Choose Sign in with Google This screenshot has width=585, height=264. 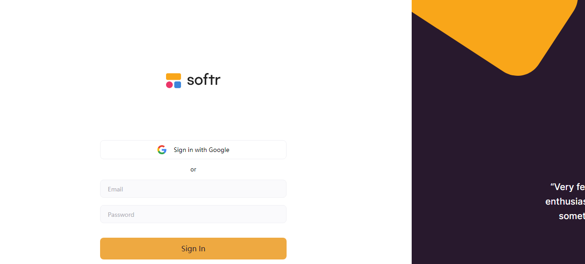coord(193,150)
